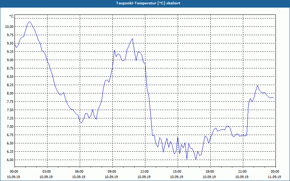Click the 7,25 y-axis value
The image size is (290, 181).
pos(10,118)
